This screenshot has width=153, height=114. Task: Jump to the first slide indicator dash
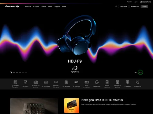click(14, 72)
